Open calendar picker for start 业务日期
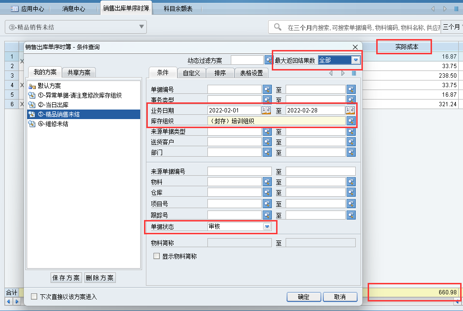Image resolution: width=463 pixels, height=311 pixels. pos(267,110)
